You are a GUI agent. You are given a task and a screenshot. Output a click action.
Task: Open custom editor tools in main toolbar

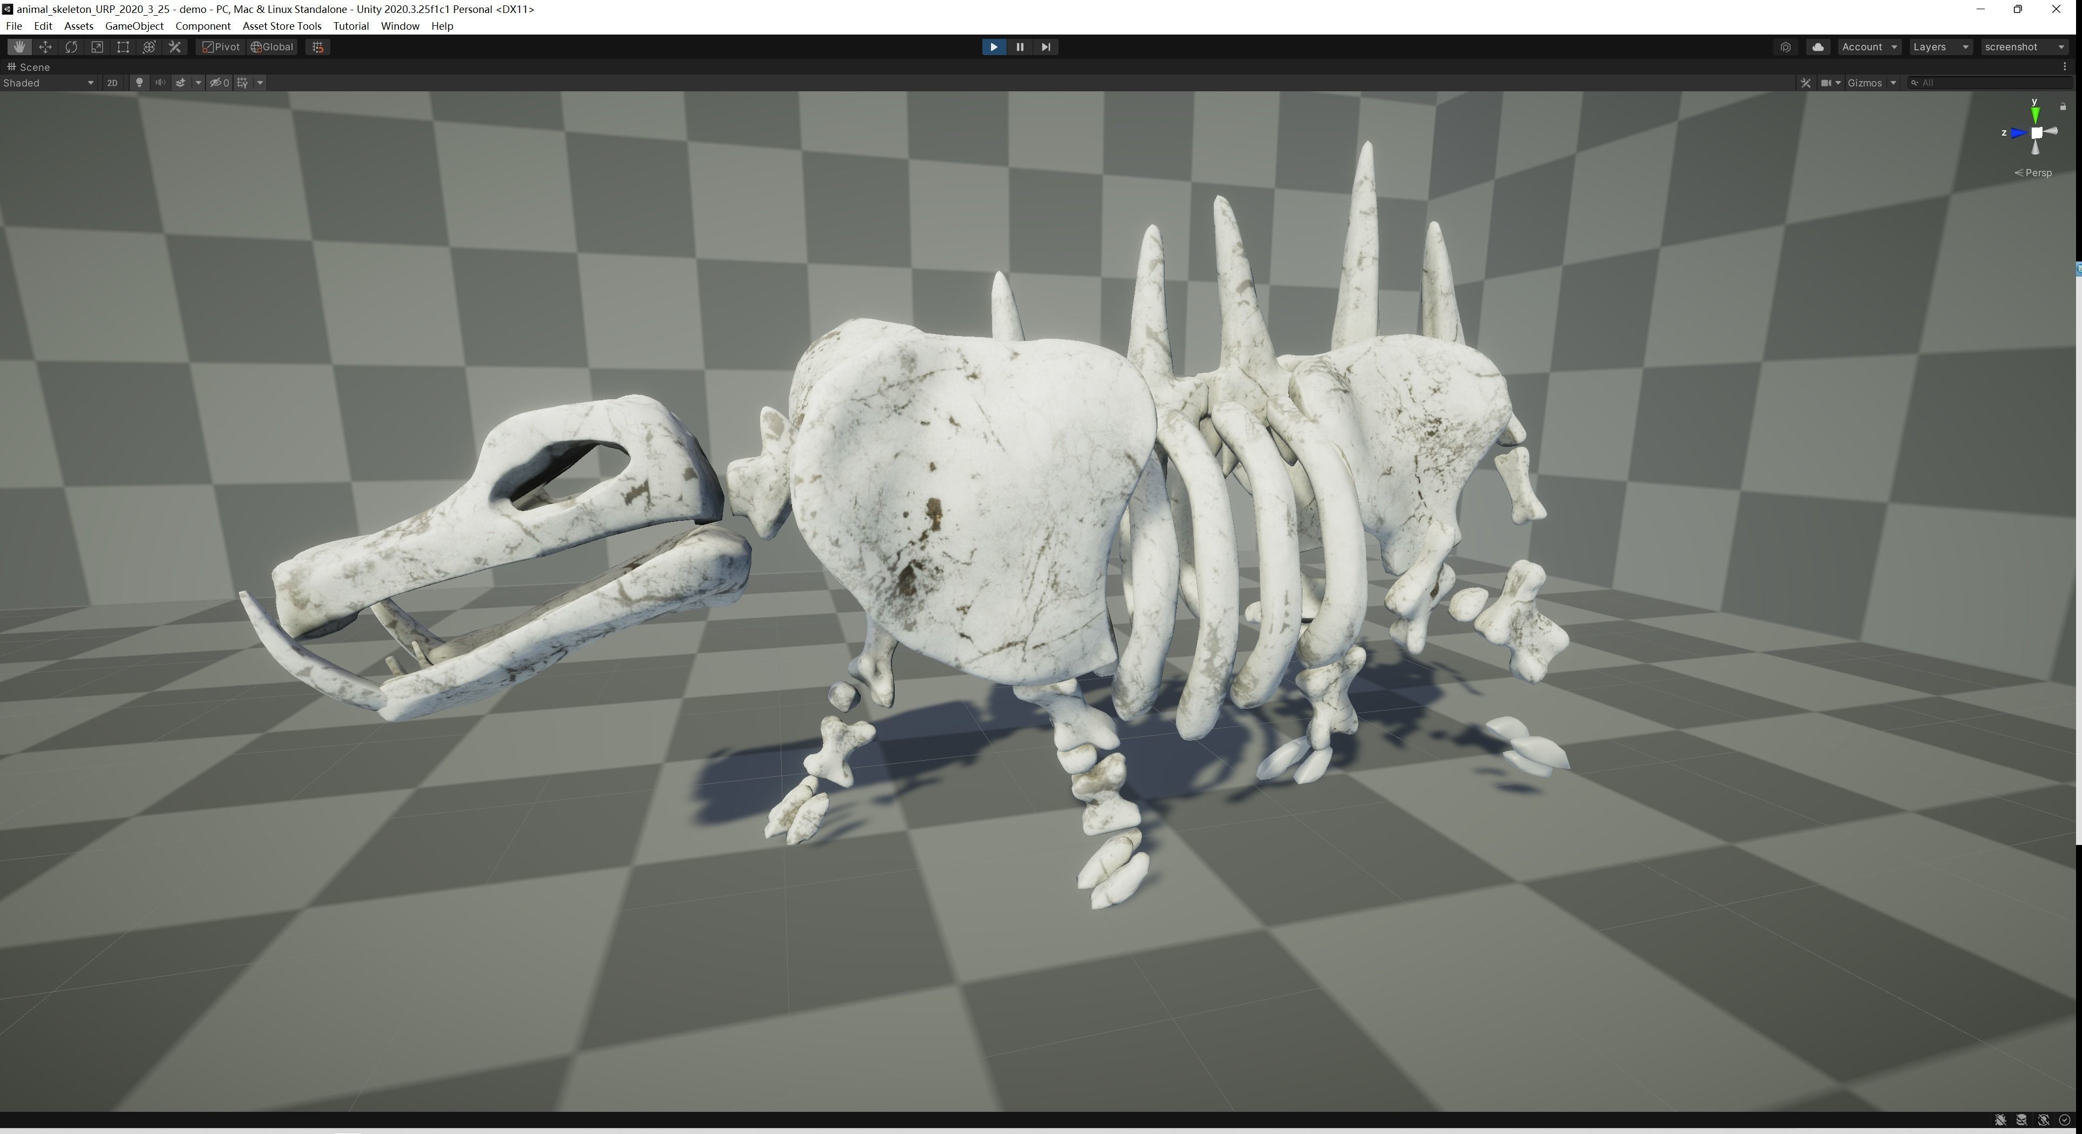pos(175,47)
